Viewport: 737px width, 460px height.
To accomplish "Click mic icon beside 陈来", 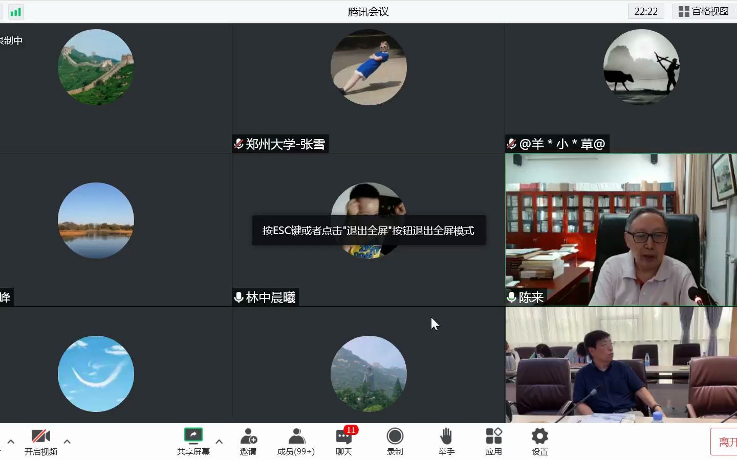I will click(x=511, y=297).
